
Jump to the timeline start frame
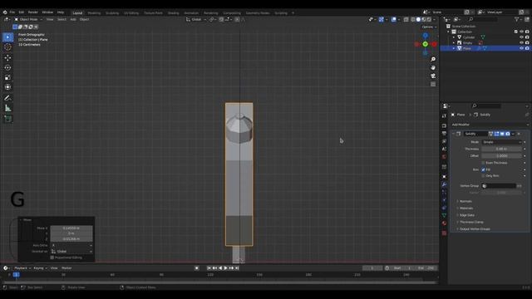tap(209, 268)
